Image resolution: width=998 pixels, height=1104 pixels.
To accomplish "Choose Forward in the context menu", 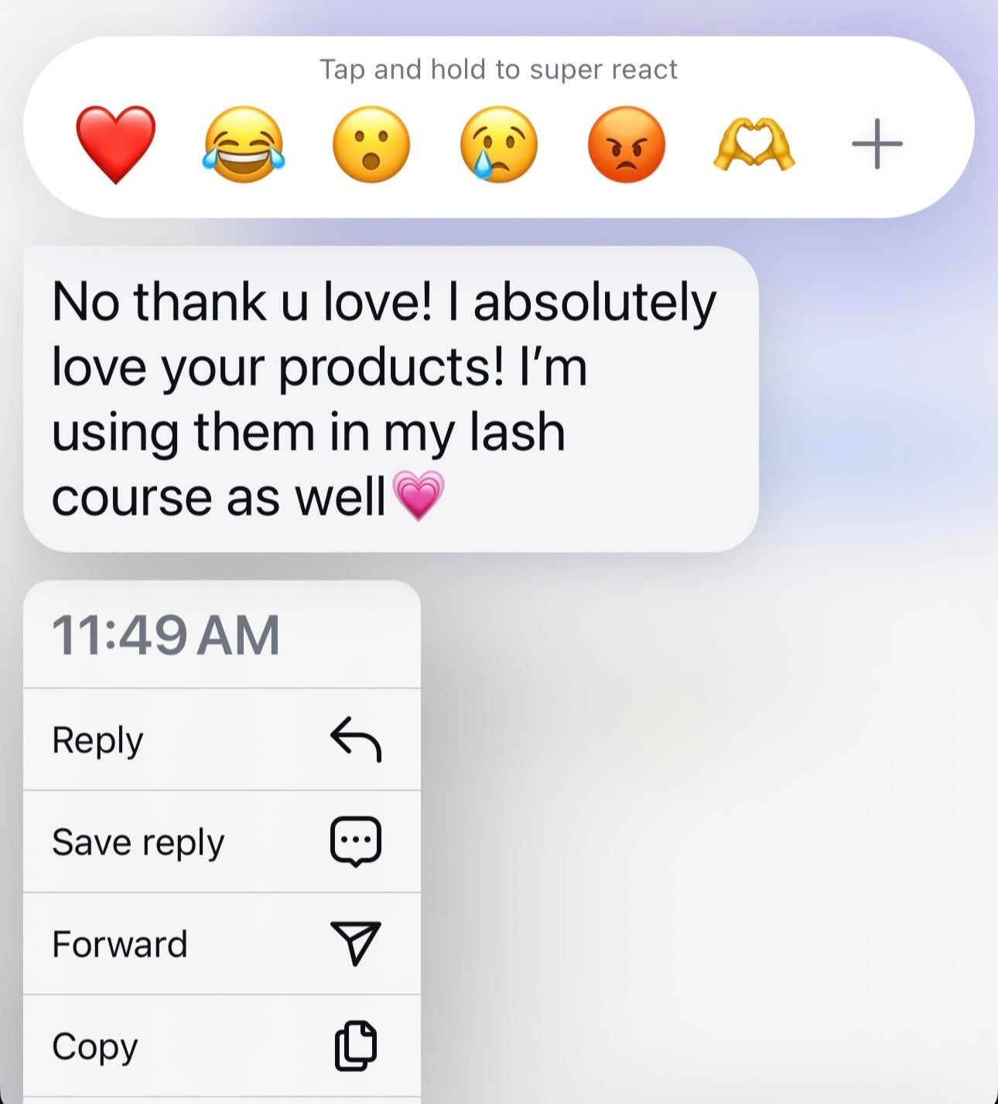I will click(222, 944).
